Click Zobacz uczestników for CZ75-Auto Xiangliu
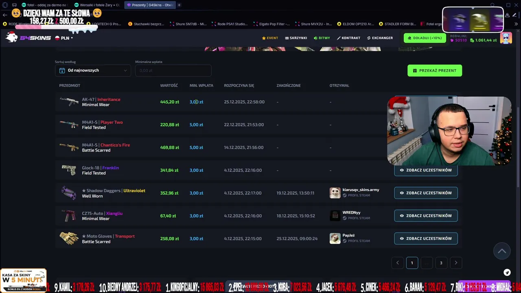 coord(426,216)
